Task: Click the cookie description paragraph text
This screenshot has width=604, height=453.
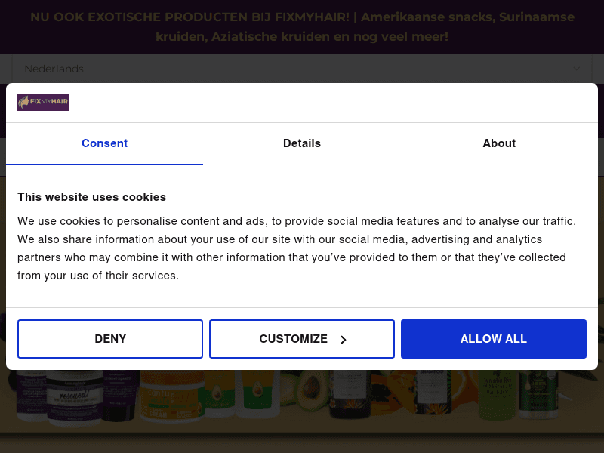Action: [x=297, y=248]
